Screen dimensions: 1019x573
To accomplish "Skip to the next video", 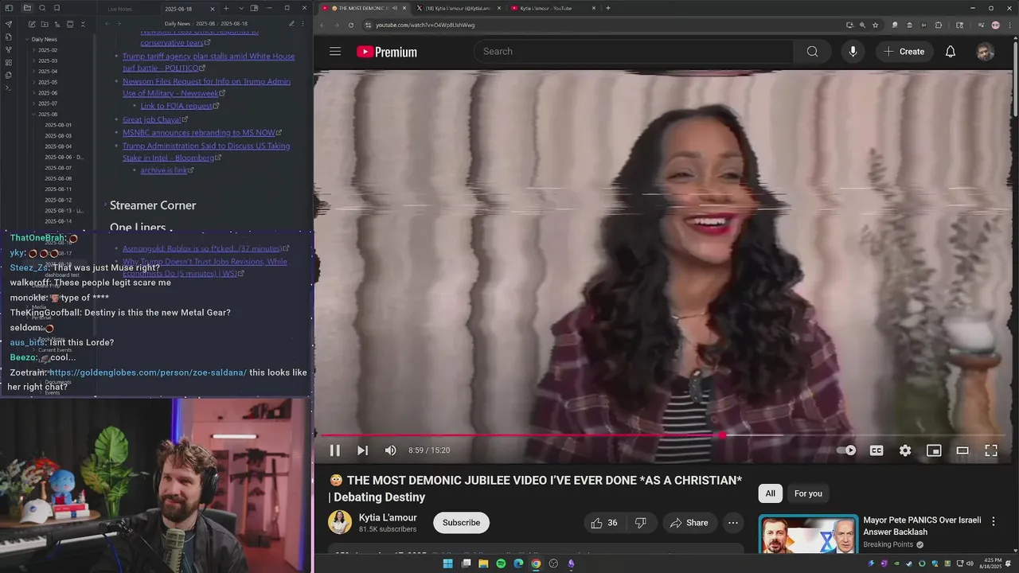I will [x=362, y=450].
